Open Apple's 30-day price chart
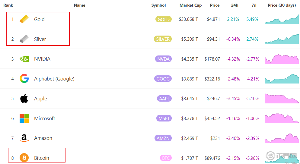The height and width of the screenshot is (164, 300). pyautogui.click(x=282, y=99)
